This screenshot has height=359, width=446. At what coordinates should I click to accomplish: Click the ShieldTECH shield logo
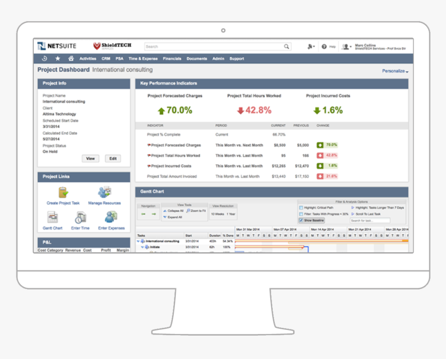(97, 46)
